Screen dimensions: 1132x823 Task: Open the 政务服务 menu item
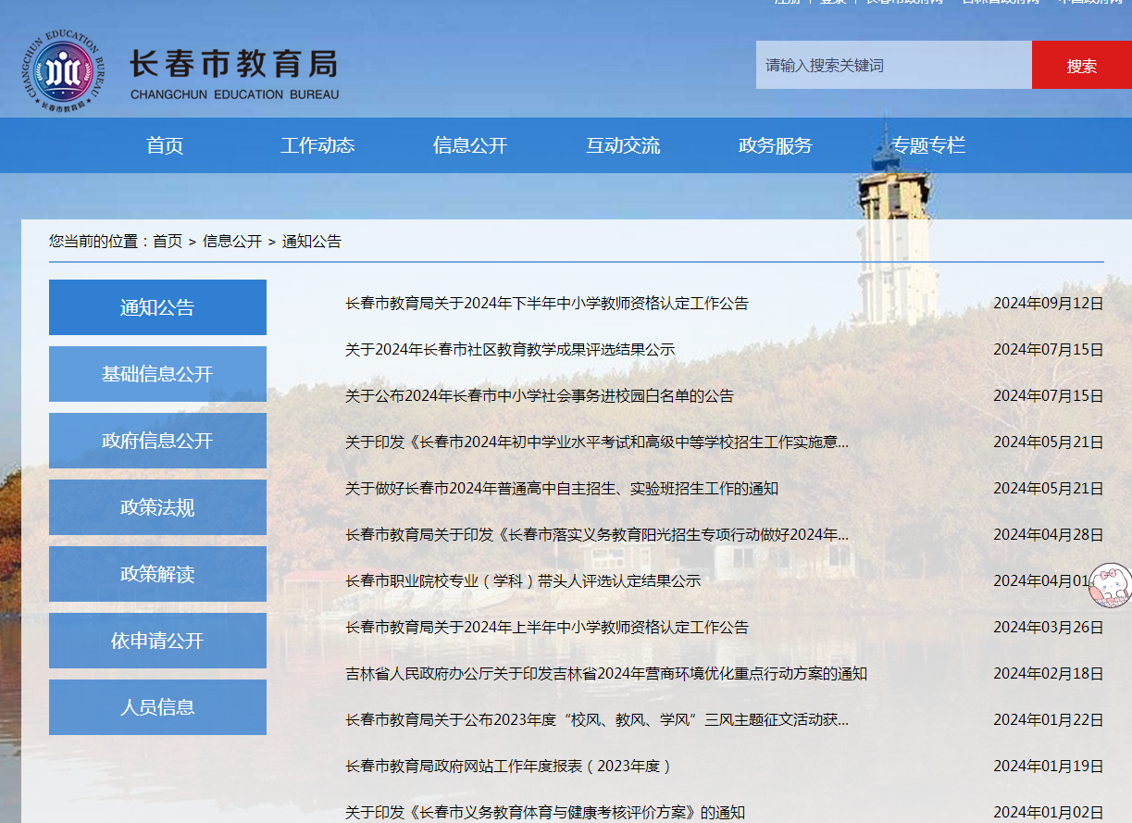775,144
